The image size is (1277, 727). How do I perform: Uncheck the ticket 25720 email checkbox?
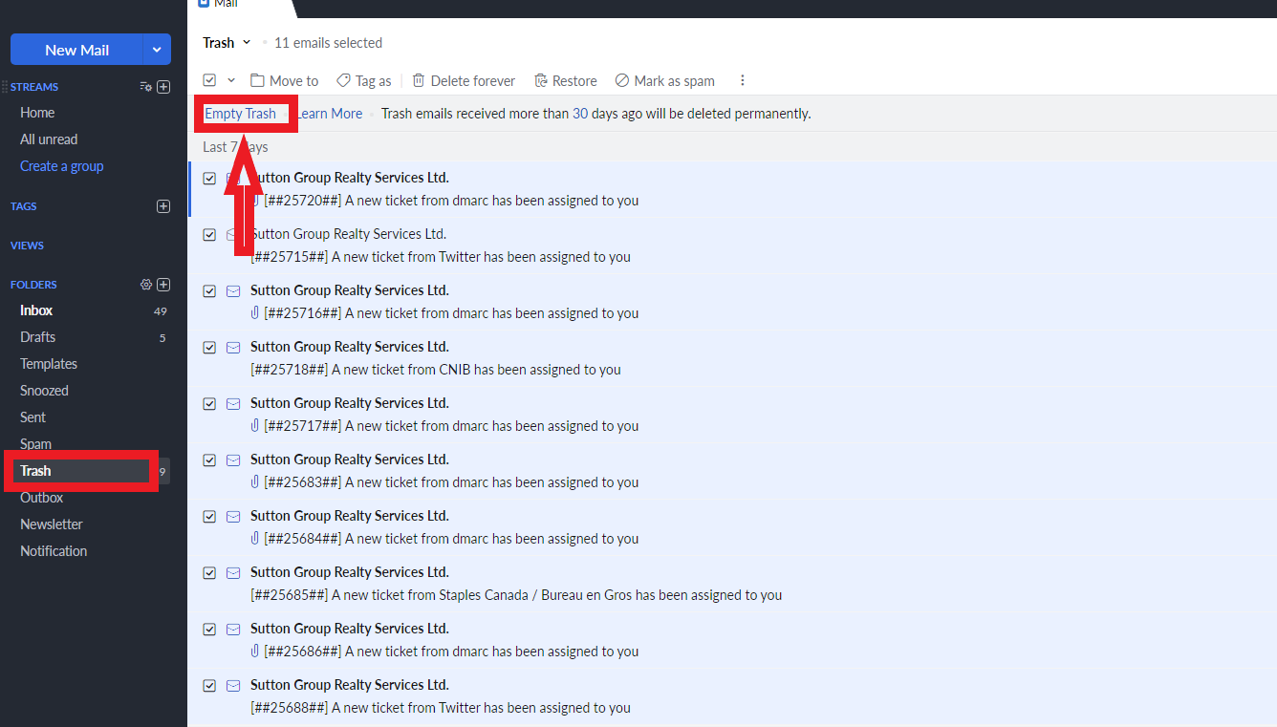coord(209,179)
